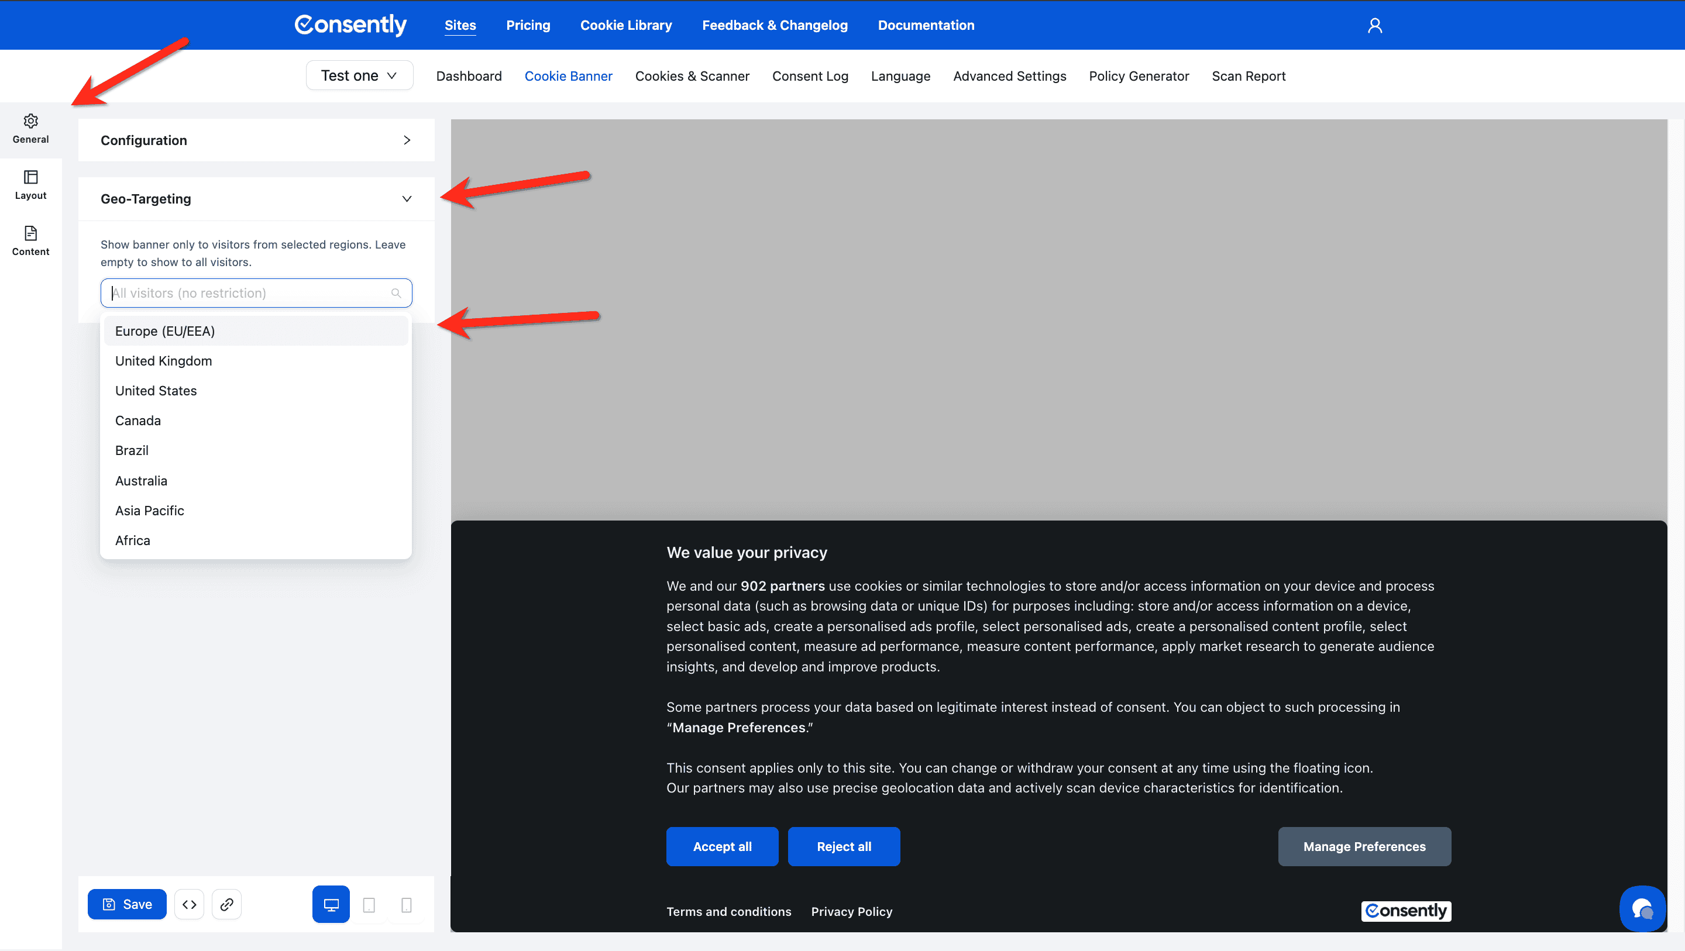Screen dimensions: 1685x951
Task: Open the embed code icon button
Action: (189, 904)
